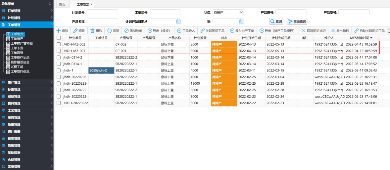Expand the 预警管理 menu chevron
This screenshot has width=390, height=170.
(x=51, y=138)
